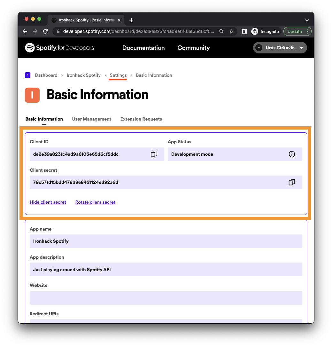Image resolution: width=332 pixels, height=347 pixels.
Task: Toggle the browser side panel icon
Action: 244,31
